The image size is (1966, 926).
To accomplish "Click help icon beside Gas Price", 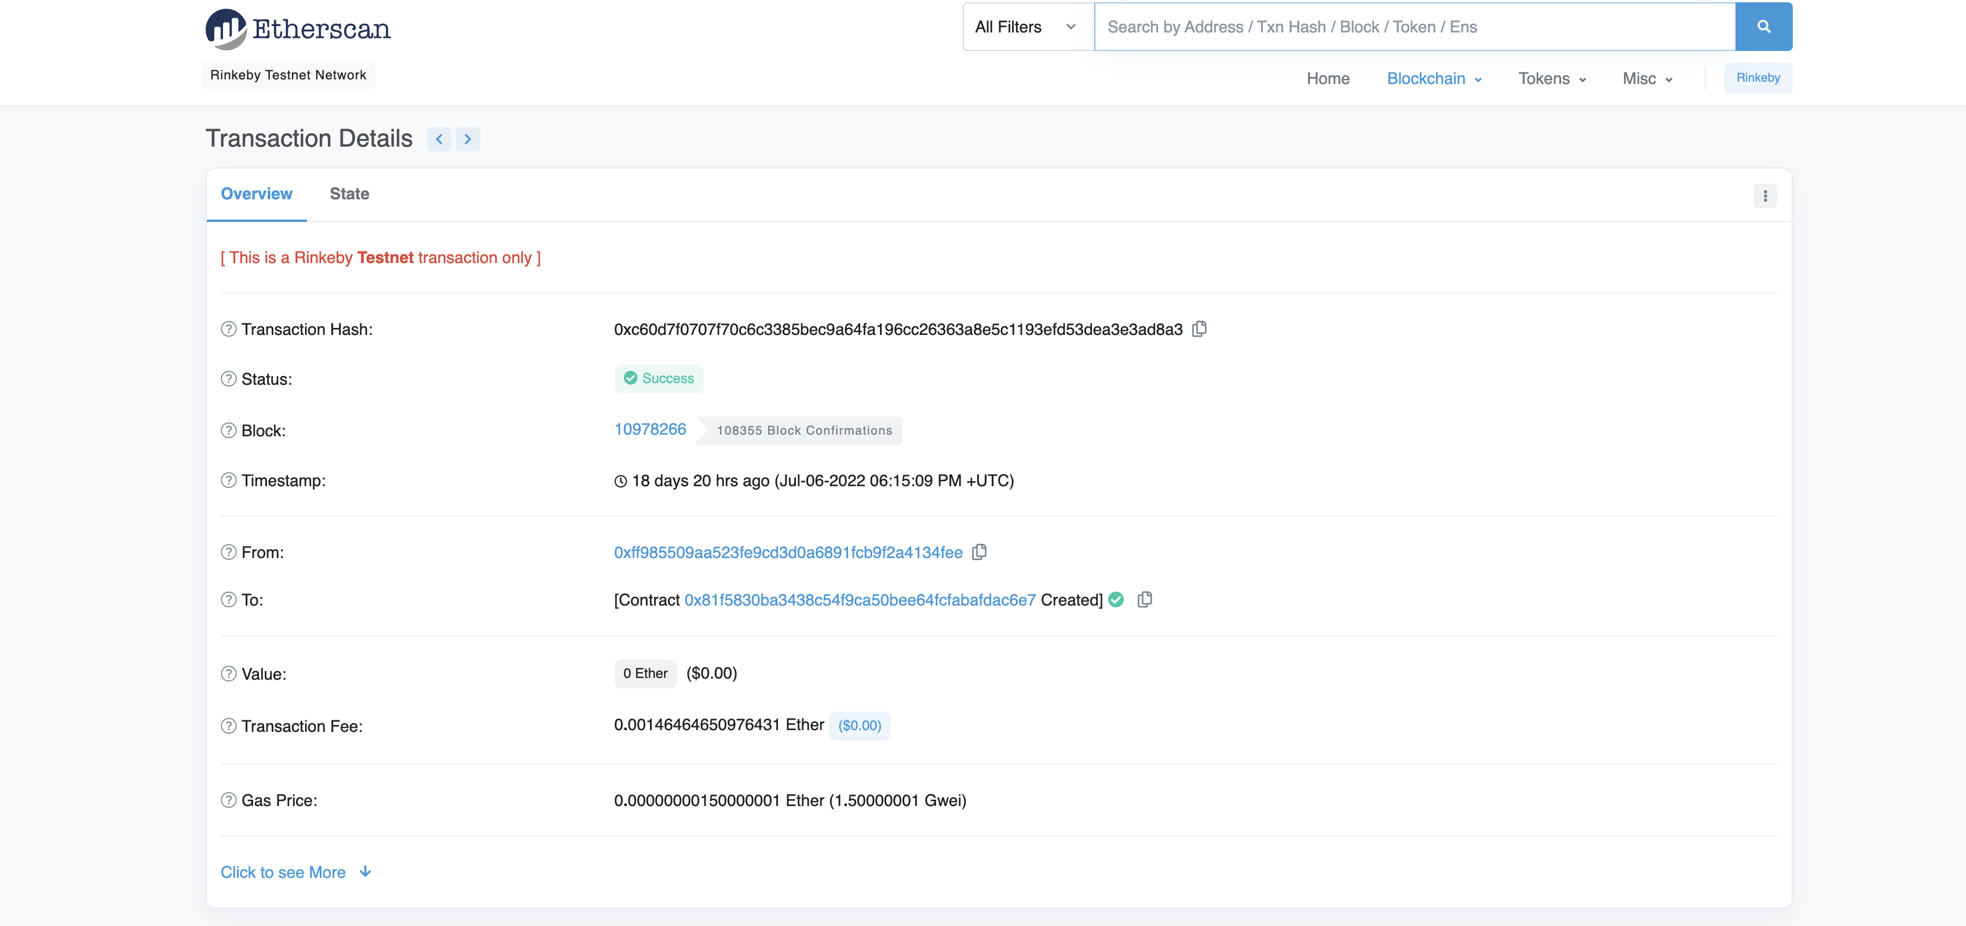I will tap(228, 800).
